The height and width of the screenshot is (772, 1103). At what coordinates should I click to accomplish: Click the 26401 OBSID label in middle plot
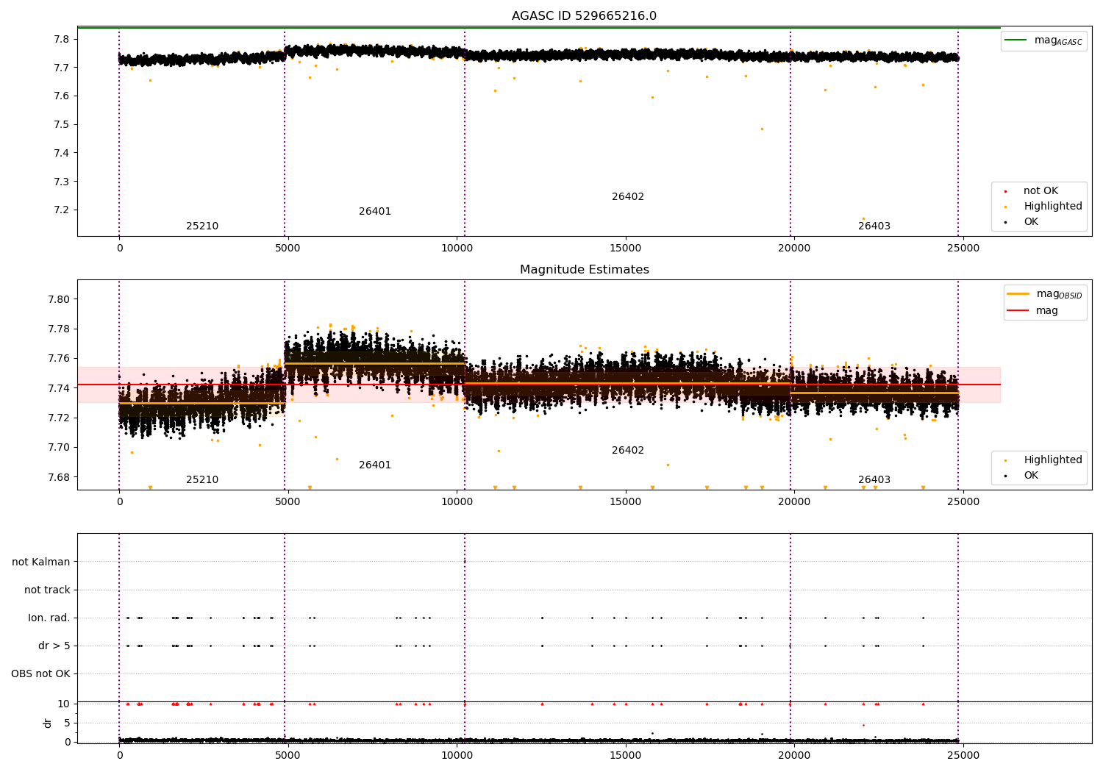(375, 465)
